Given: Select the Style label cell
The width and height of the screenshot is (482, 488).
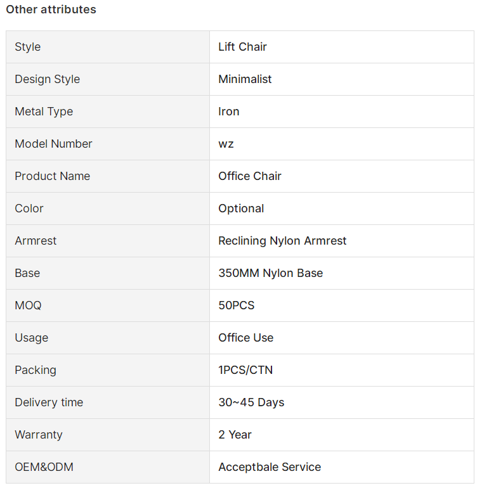Looking at the screenshot, I should 108,47.
